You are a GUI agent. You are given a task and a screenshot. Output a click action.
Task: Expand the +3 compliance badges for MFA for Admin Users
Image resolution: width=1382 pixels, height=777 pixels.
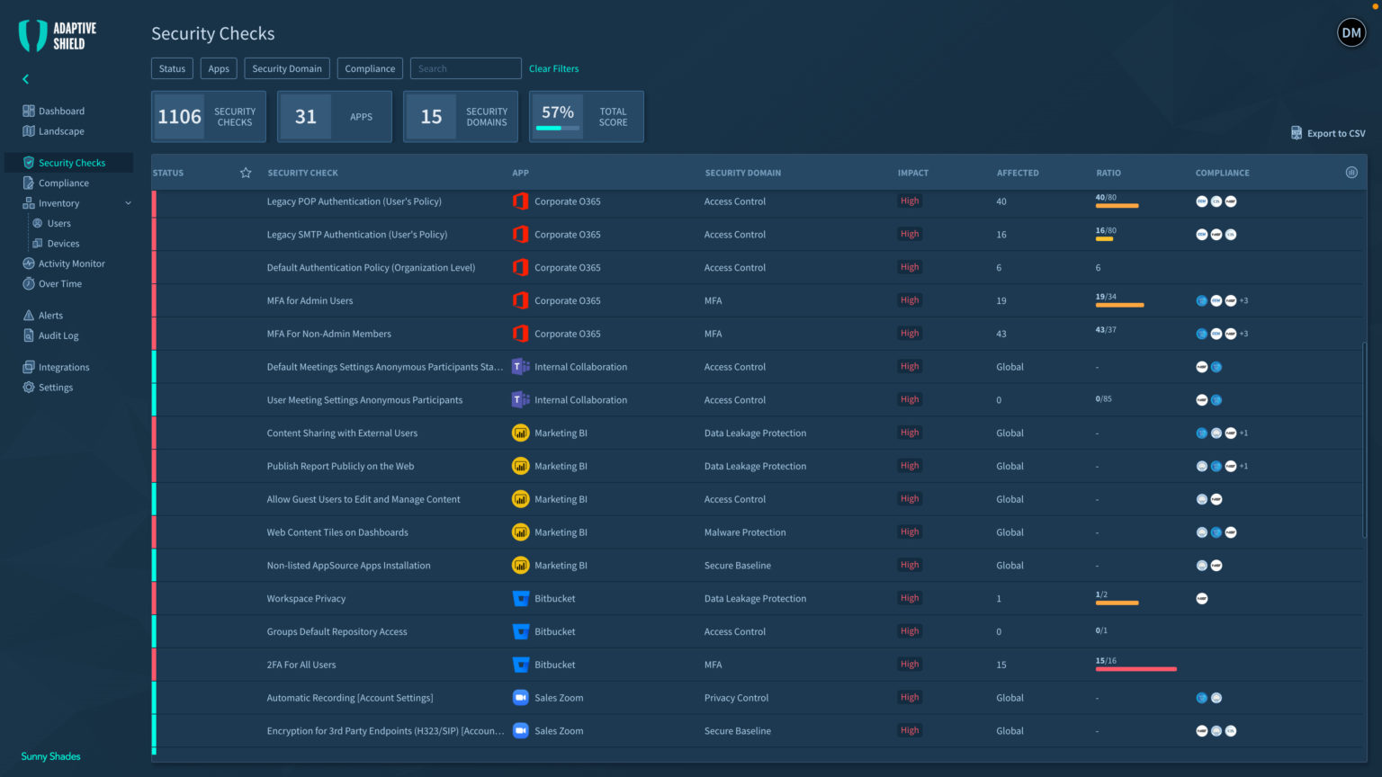(1243, 300)
